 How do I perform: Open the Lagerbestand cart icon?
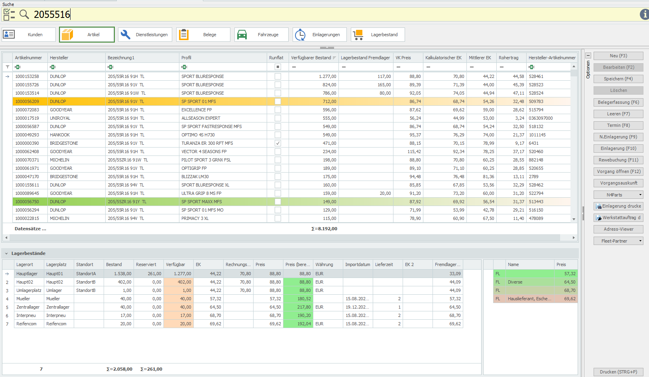pyautogui.click(x=358, y=35)
